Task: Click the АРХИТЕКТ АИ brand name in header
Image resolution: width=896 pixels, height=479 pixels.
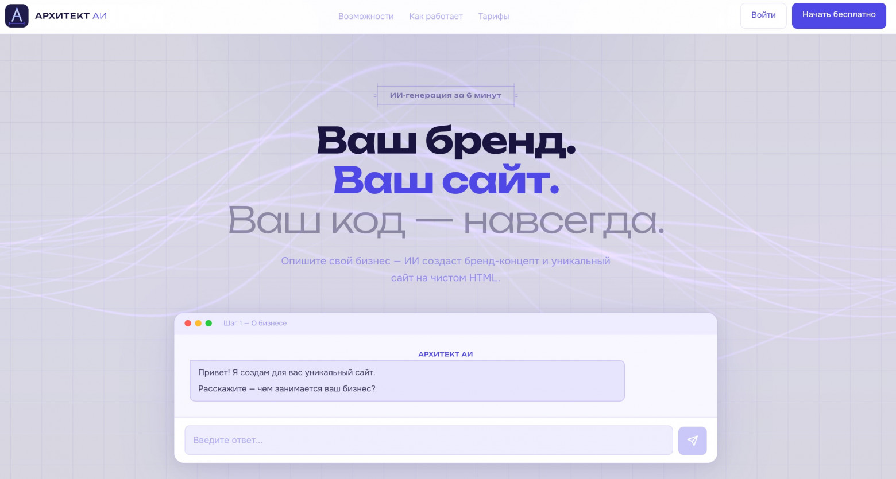Action: (x=71, y=16)
